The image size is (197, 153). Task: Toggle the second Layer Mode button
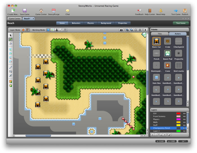(x=28, y=30)
